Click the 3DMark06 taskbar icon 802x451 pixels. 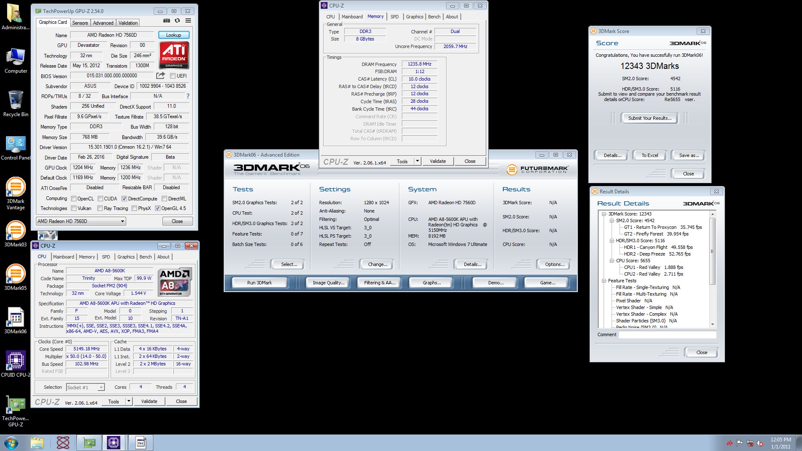pyautogui.click(x=141, y=443)
